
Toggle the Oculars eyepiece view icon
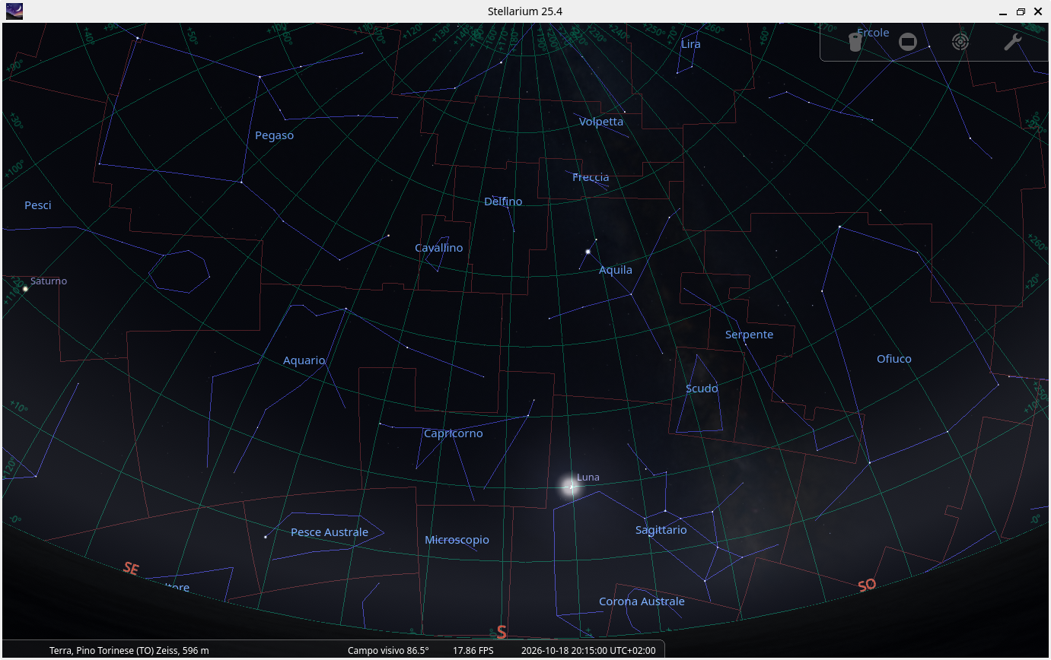[855, 42]
